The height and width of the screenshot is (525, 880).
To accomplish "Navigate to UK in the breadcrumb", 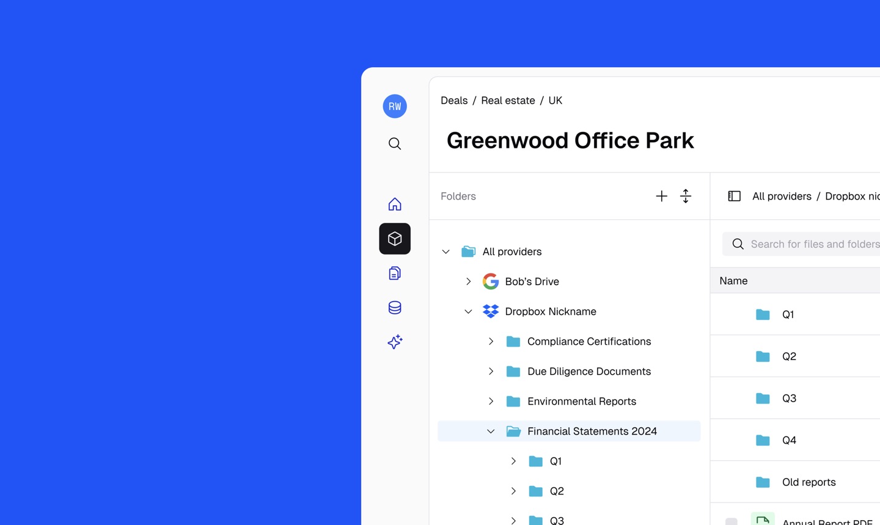I will pyautogui.click(x=555, y=101).
